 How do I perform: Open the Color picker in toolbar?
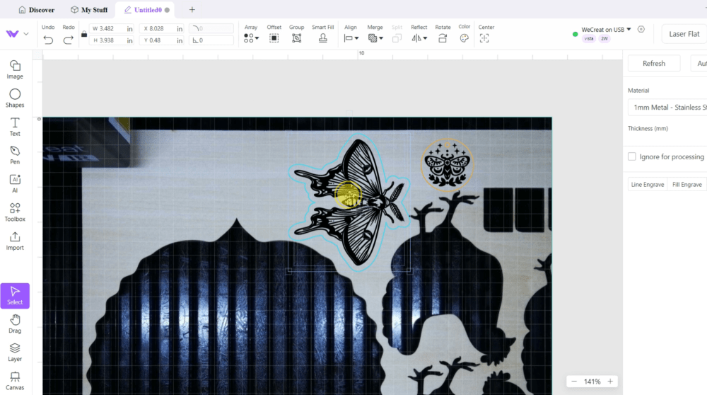pos(464,38)
